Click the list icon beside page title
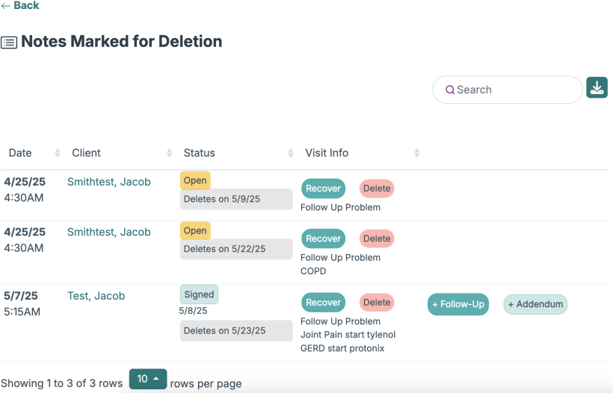 [9, 43]
